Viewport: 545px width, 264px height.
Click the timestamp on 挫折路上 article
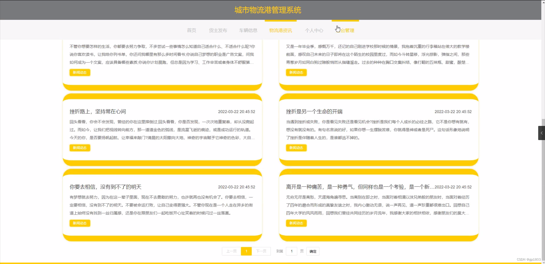[236, 112]
